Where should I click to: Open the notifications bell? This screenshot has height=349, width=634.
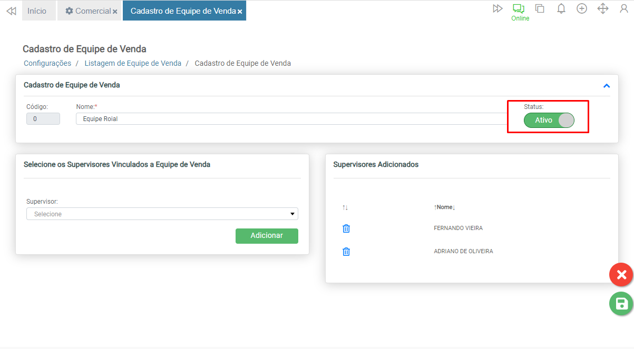pyautogui.click(x=561, y=8)
